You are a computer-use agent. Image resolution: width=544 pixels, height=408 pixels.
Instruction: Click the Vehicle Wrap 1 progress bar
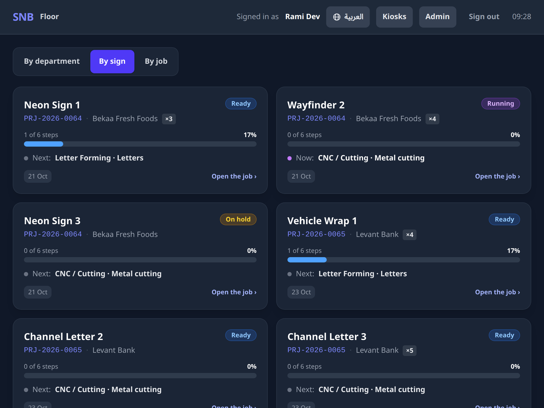point(404,260)
